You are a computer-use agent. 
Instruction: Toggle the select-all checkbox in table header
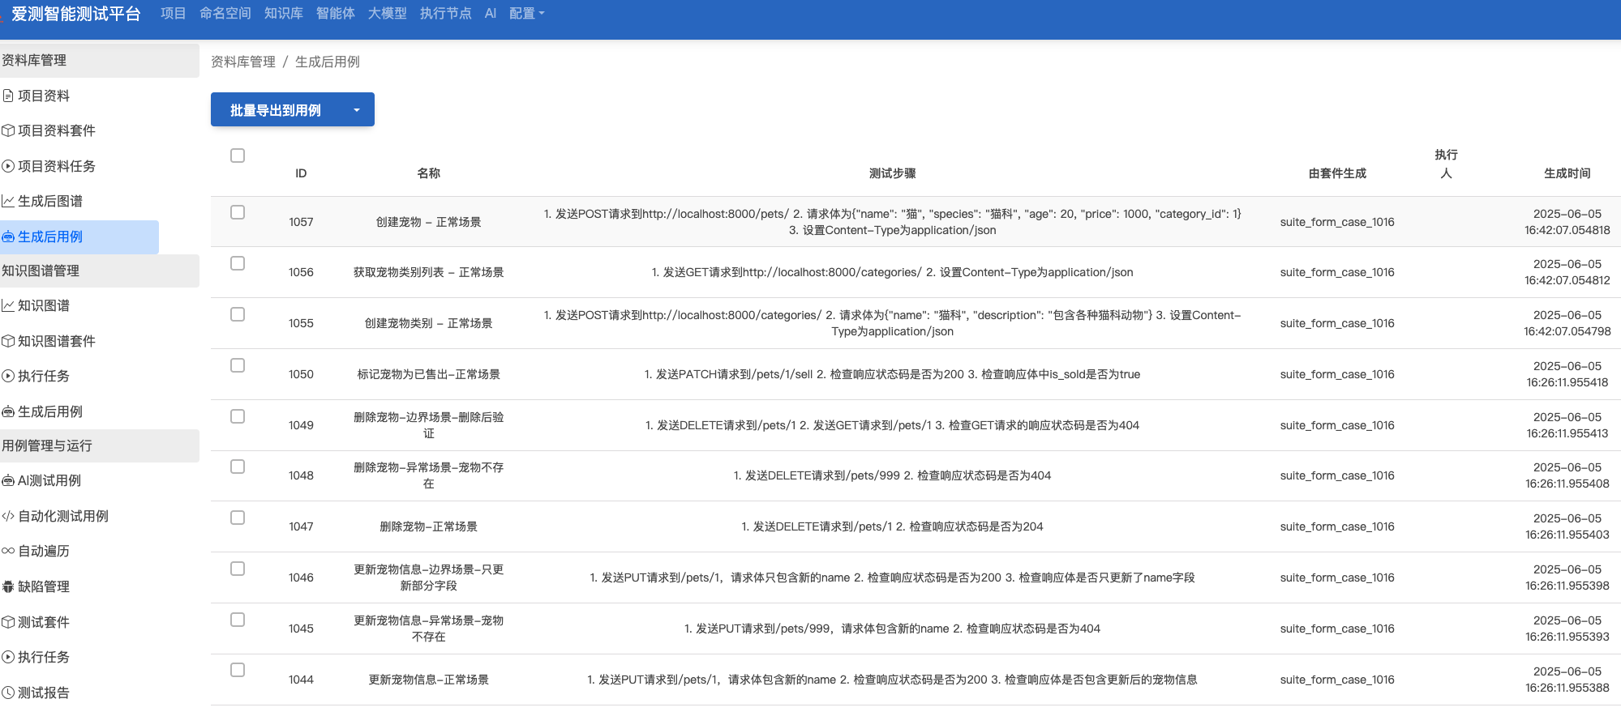point(238,156)
